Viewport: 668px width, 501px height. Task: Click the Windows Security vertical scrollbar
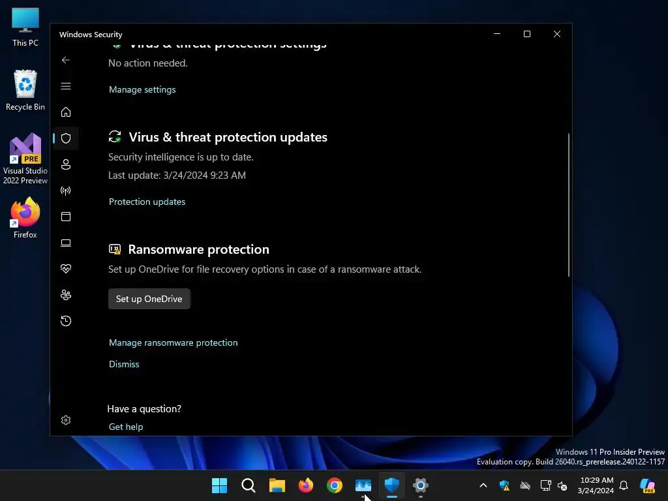coord(568,205)
